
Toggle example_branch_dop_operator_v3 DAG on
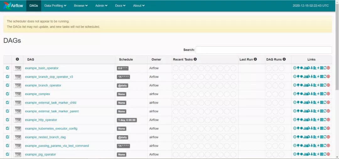coord(18,77)
